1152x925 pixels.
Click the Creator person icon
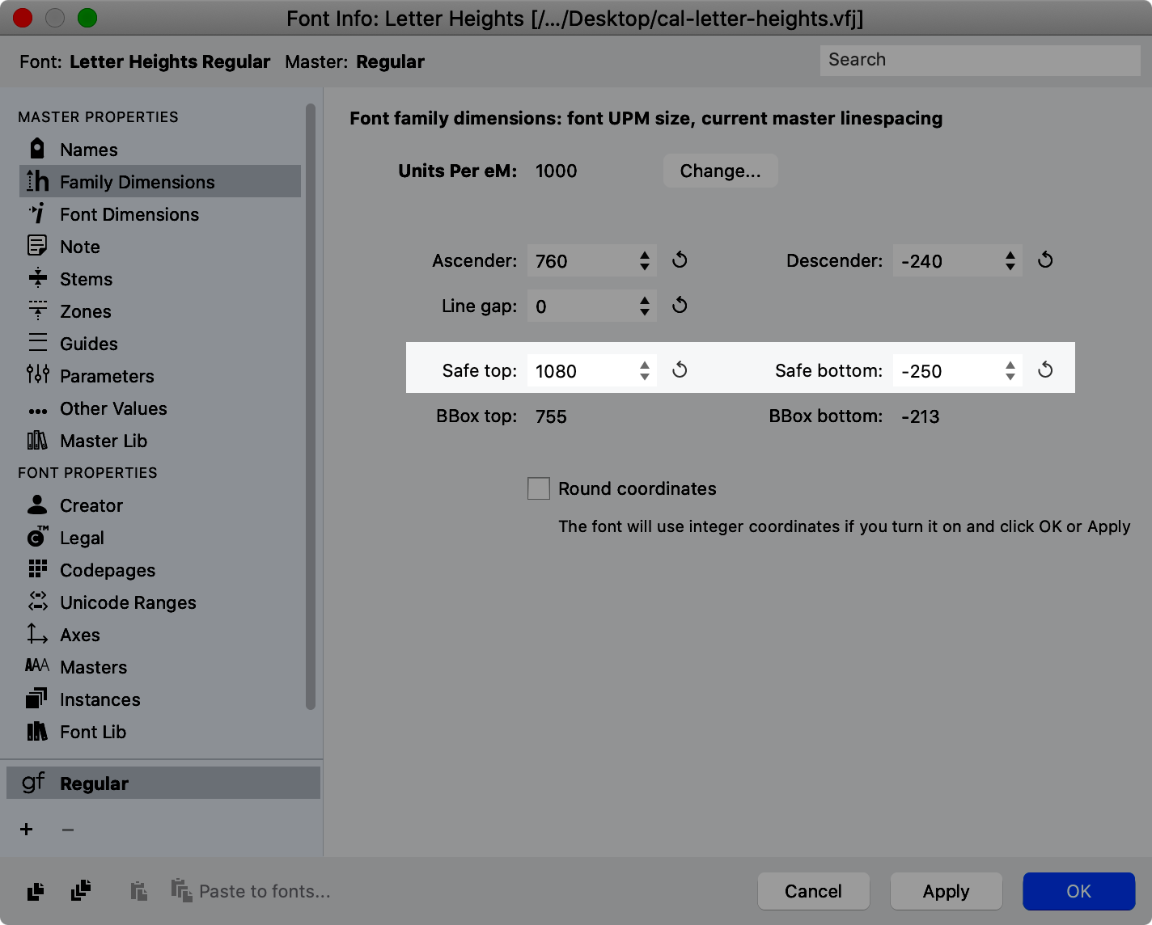point(37,505)
